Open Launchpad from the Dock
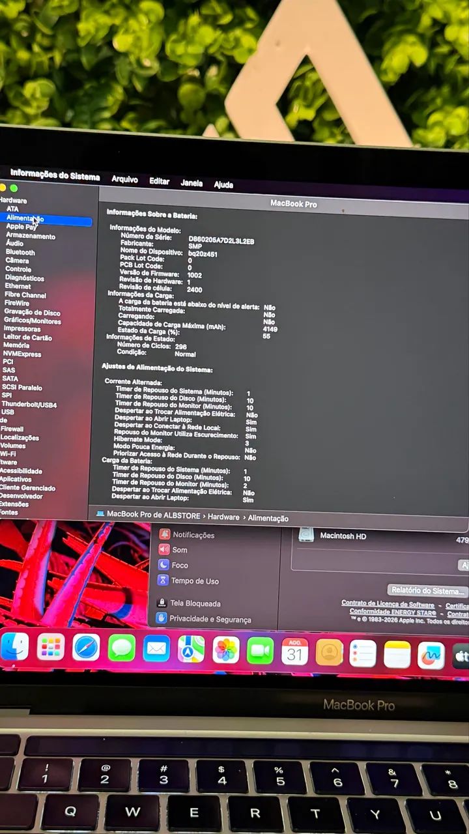This screenshot has height=834, width=469. point(51,647)
